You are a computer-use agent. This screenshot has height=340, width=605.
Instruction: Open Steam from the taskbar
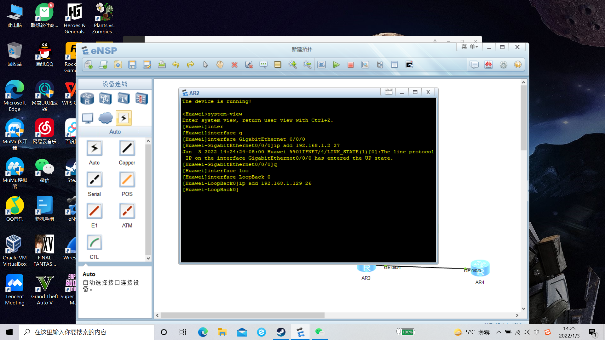(281, 332)
